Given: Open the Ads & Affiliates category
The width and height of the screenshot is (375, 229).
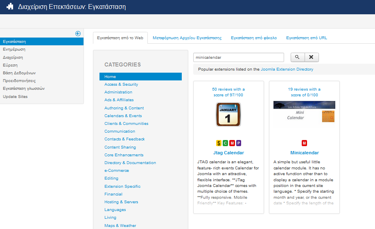Looking at the screenshot, I should (x=119, y=100).
